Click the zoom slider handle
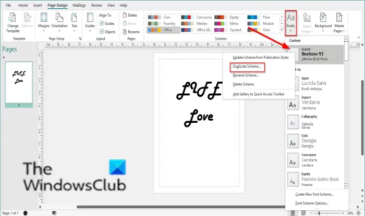This screenshot has width=365, height=216. point(319,213)
